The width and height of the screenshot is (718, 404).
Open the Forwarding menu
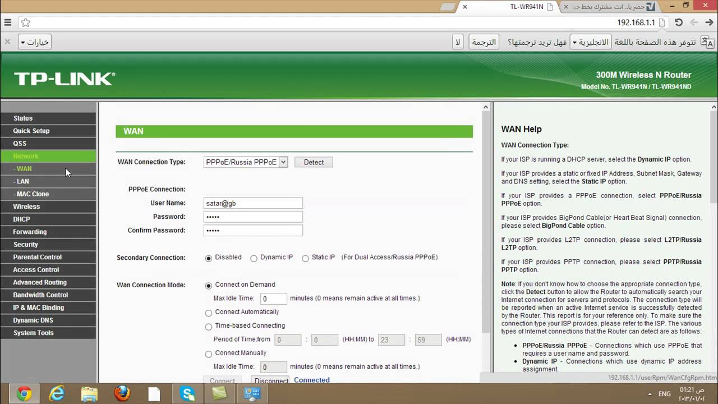pos(48,232)
